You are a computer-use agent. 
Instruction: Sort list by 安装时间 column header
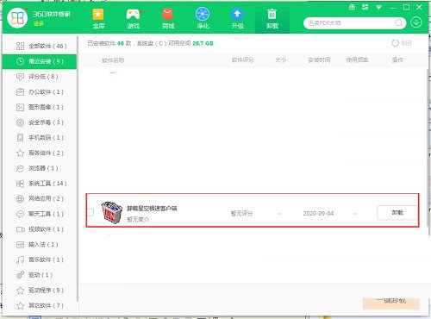pos(319,60)
